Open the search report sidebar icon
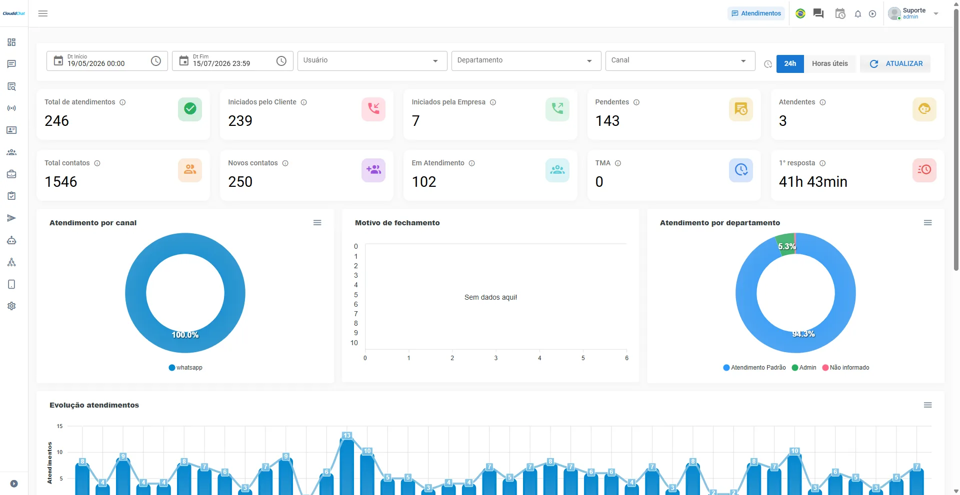This screenshot has height=495, width=960. [x=11, y=86]
